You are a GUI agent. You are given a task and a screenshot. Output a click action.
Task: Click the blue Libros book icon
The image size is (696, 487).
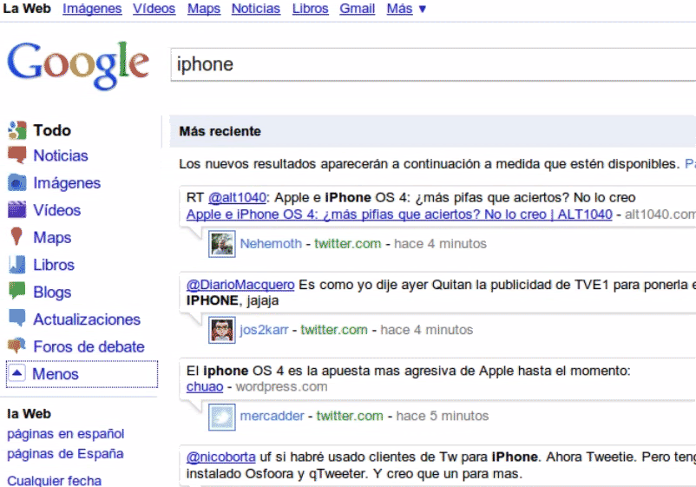16,264
